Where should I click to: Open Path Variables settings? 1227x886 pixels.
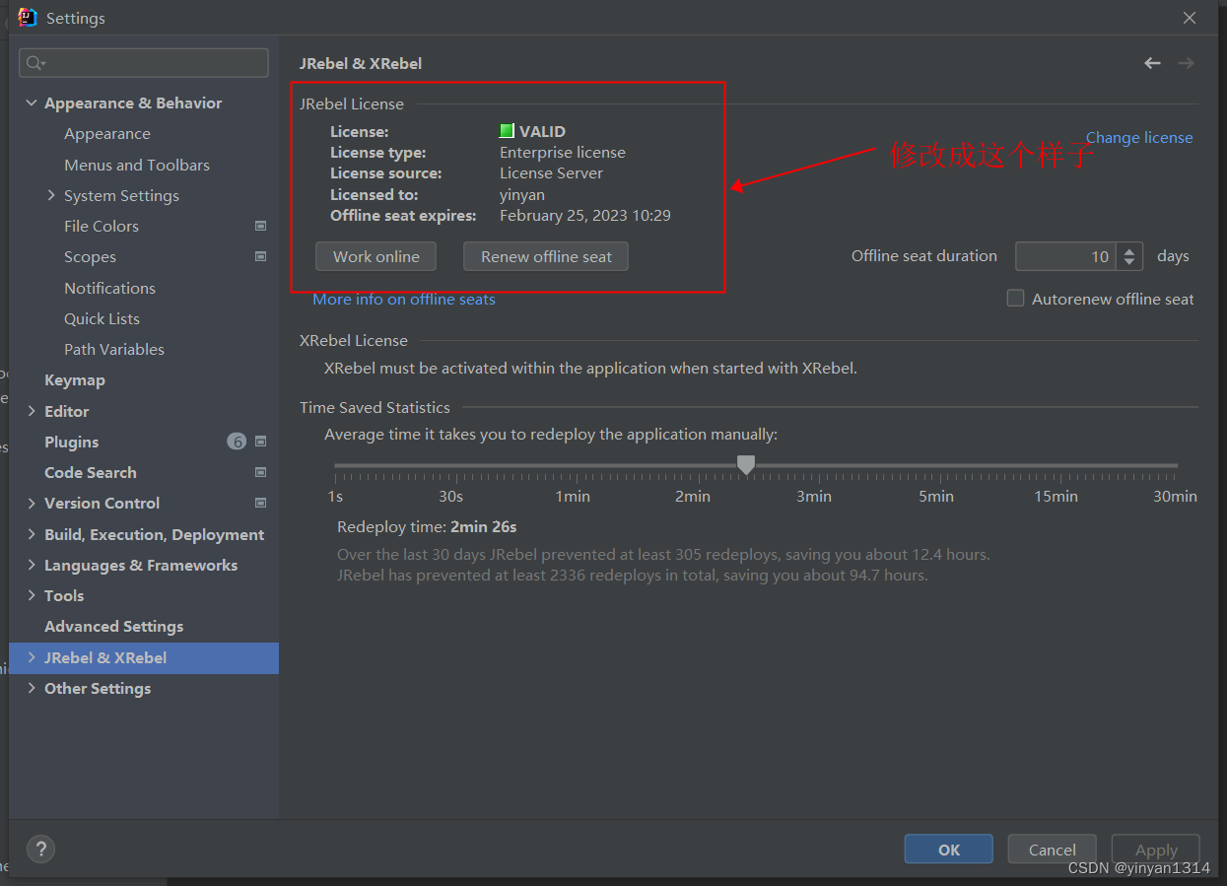(114, 349)
